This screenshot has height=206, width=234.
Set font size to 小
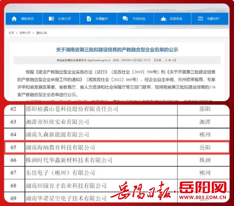point(173,60)
